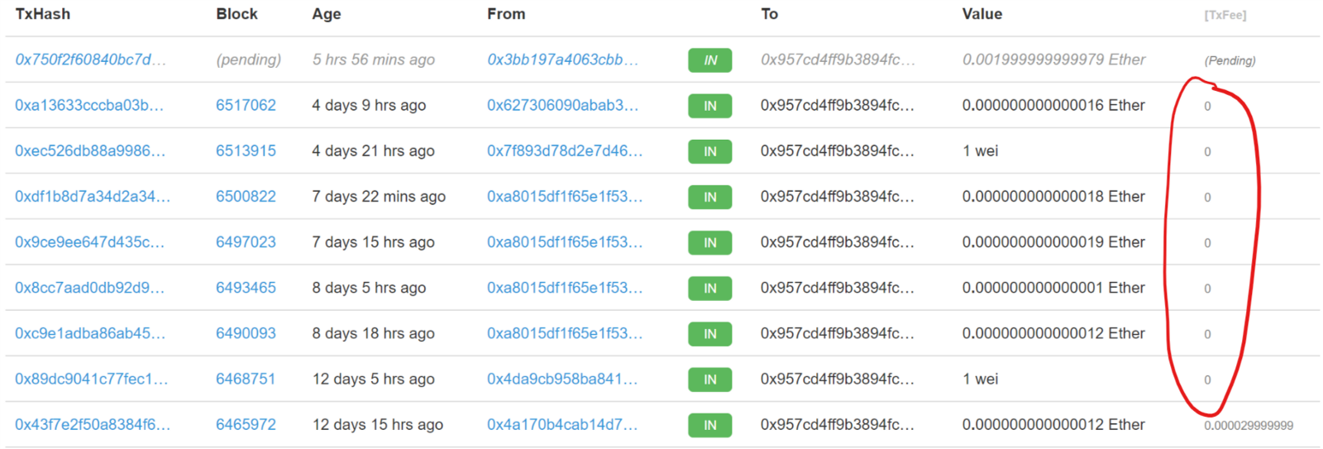Image resolution: width=1323 pixels, height=449 pixels.
Task: Click the IN badge for block 6493465
Action: [709, 288]
